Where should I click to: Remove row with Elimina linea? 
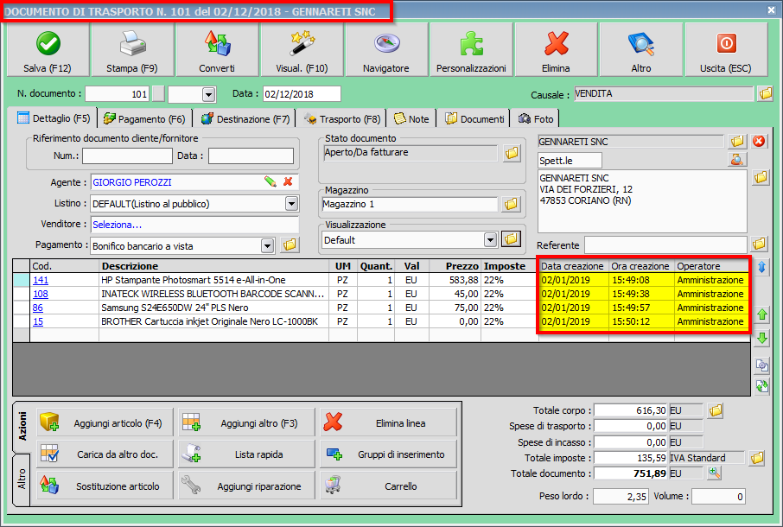click(x=389, y=423)
